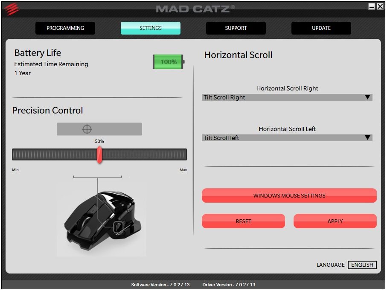This screenshot has height=291, width=387.
Task: Click the MAD CATZ title text
Action: pyautogui.click(x=195, y=9)
